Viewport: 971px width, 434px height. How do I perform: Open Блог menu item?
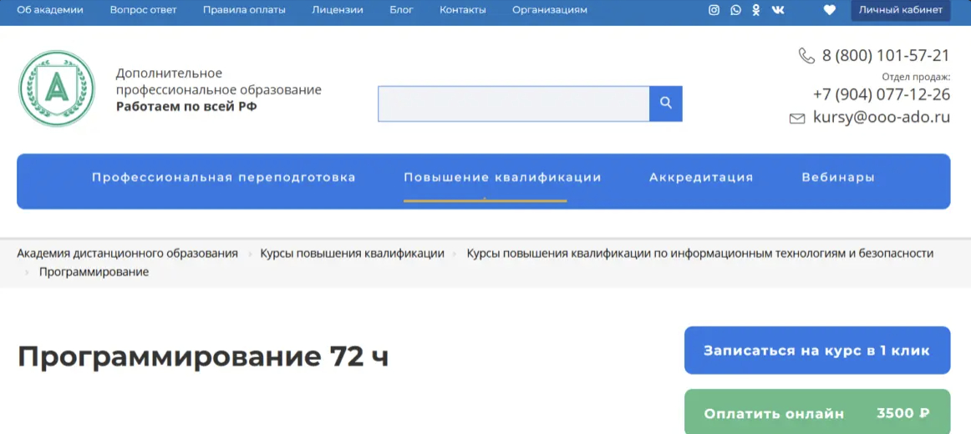pos(401,10)
